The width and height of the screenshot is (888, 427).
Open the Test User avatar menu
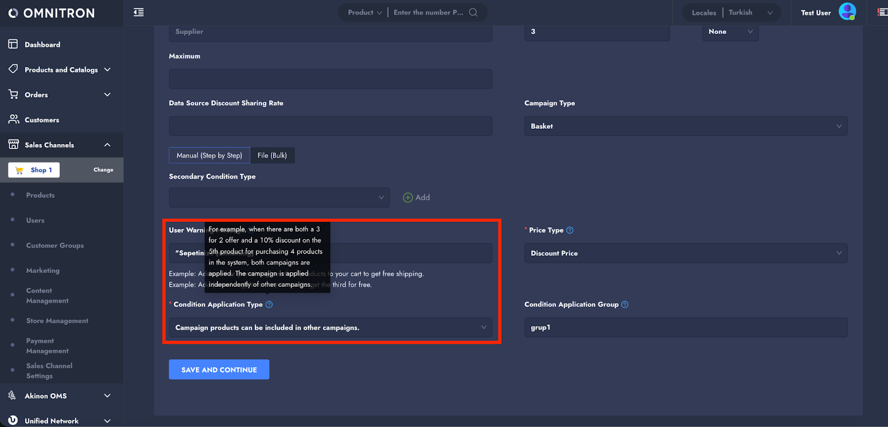847,12
